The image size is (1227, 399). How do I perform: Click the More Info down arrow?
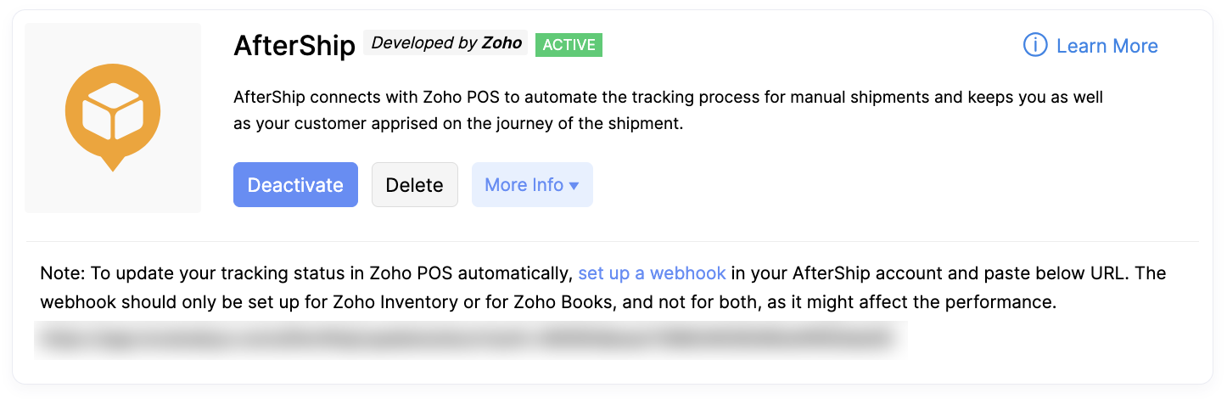pyautogui.click(x=574, y=186)
